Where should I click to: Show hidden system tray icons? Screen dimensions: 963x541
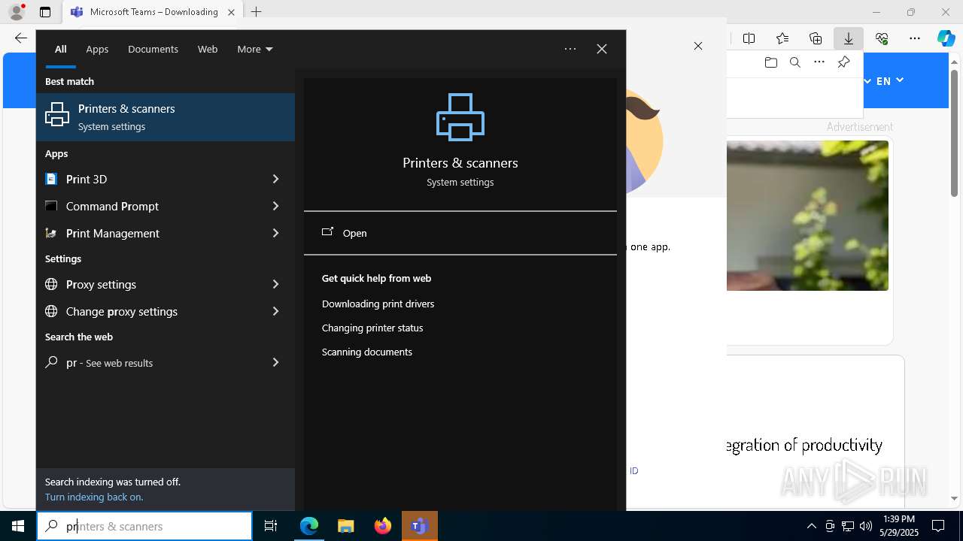tap(811, 526)
